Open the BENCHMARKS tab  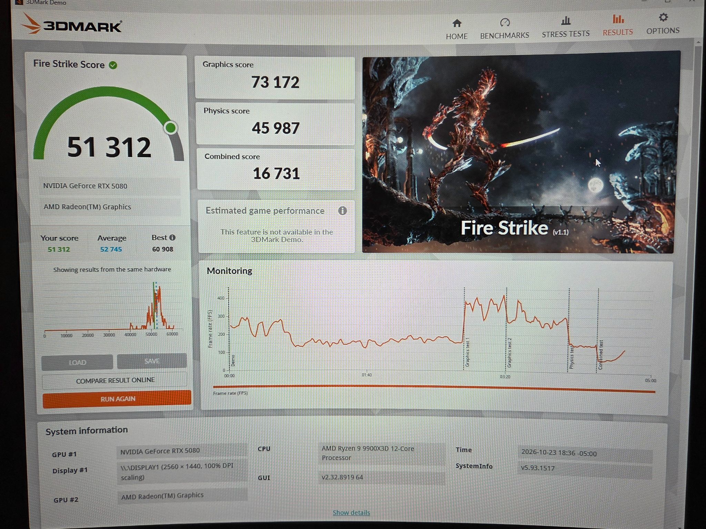coord(504,29)
